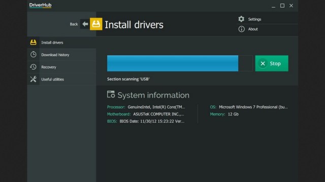Close the DriverHub window
The height and width of the screenshot is (182, 325).
click(x=291, y=6)
